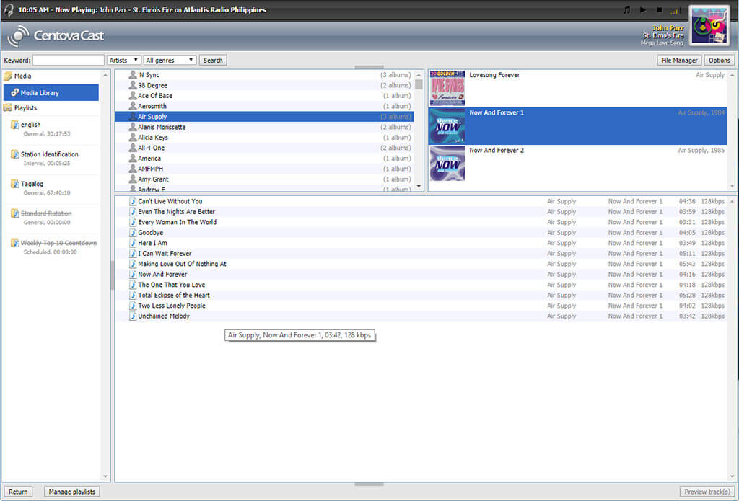This screenshot has height=501, width=739.
Task: Open the Options menu button
Action: [x=720, y=61]
